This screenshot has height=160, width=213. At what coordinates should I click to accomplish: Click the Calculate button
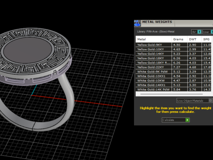point(176,120)
